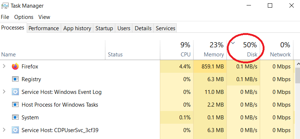This screenshot has height=139, width=300.
Task: Click the CDPUserSvc service gear icon
Action: point(15,130)
